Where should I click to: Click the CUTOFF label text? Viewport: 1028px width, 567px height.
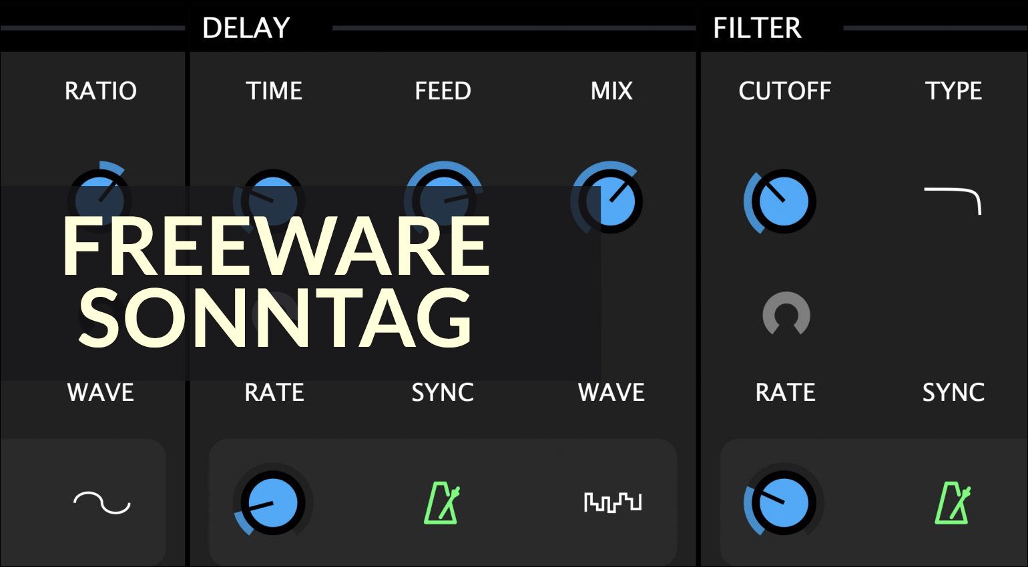(784, 91)
